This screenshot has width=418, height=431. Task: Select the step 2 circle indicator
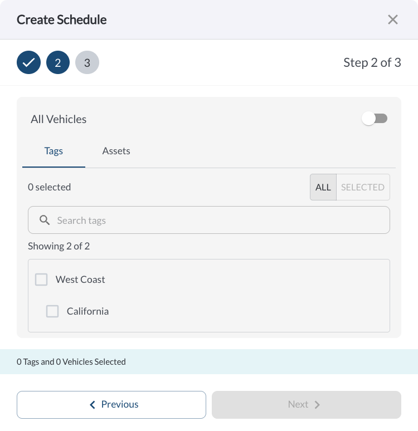58,62
